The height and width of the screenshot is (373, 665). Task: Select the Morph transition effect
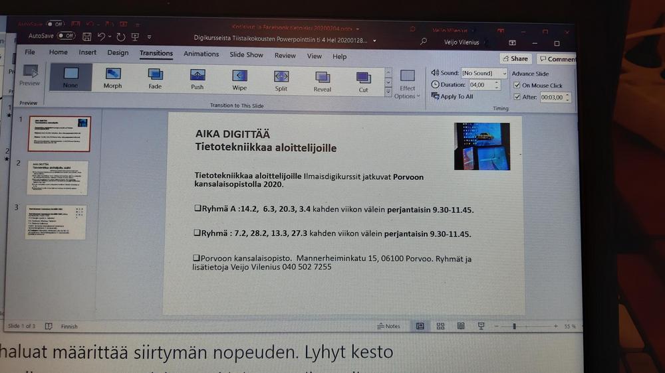coord(112,78)
